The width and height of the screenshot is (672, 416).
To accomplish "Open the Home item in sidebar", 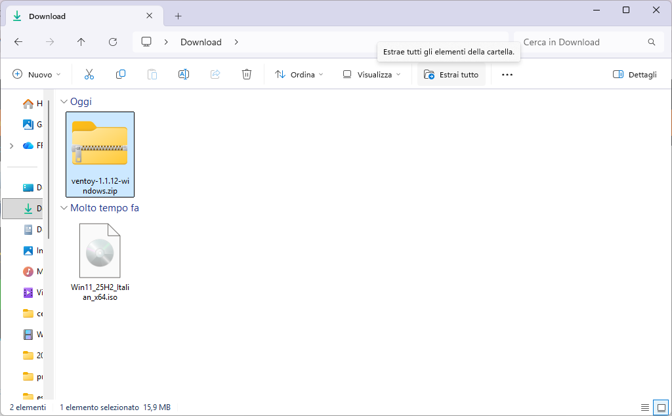I will point(32,103).
